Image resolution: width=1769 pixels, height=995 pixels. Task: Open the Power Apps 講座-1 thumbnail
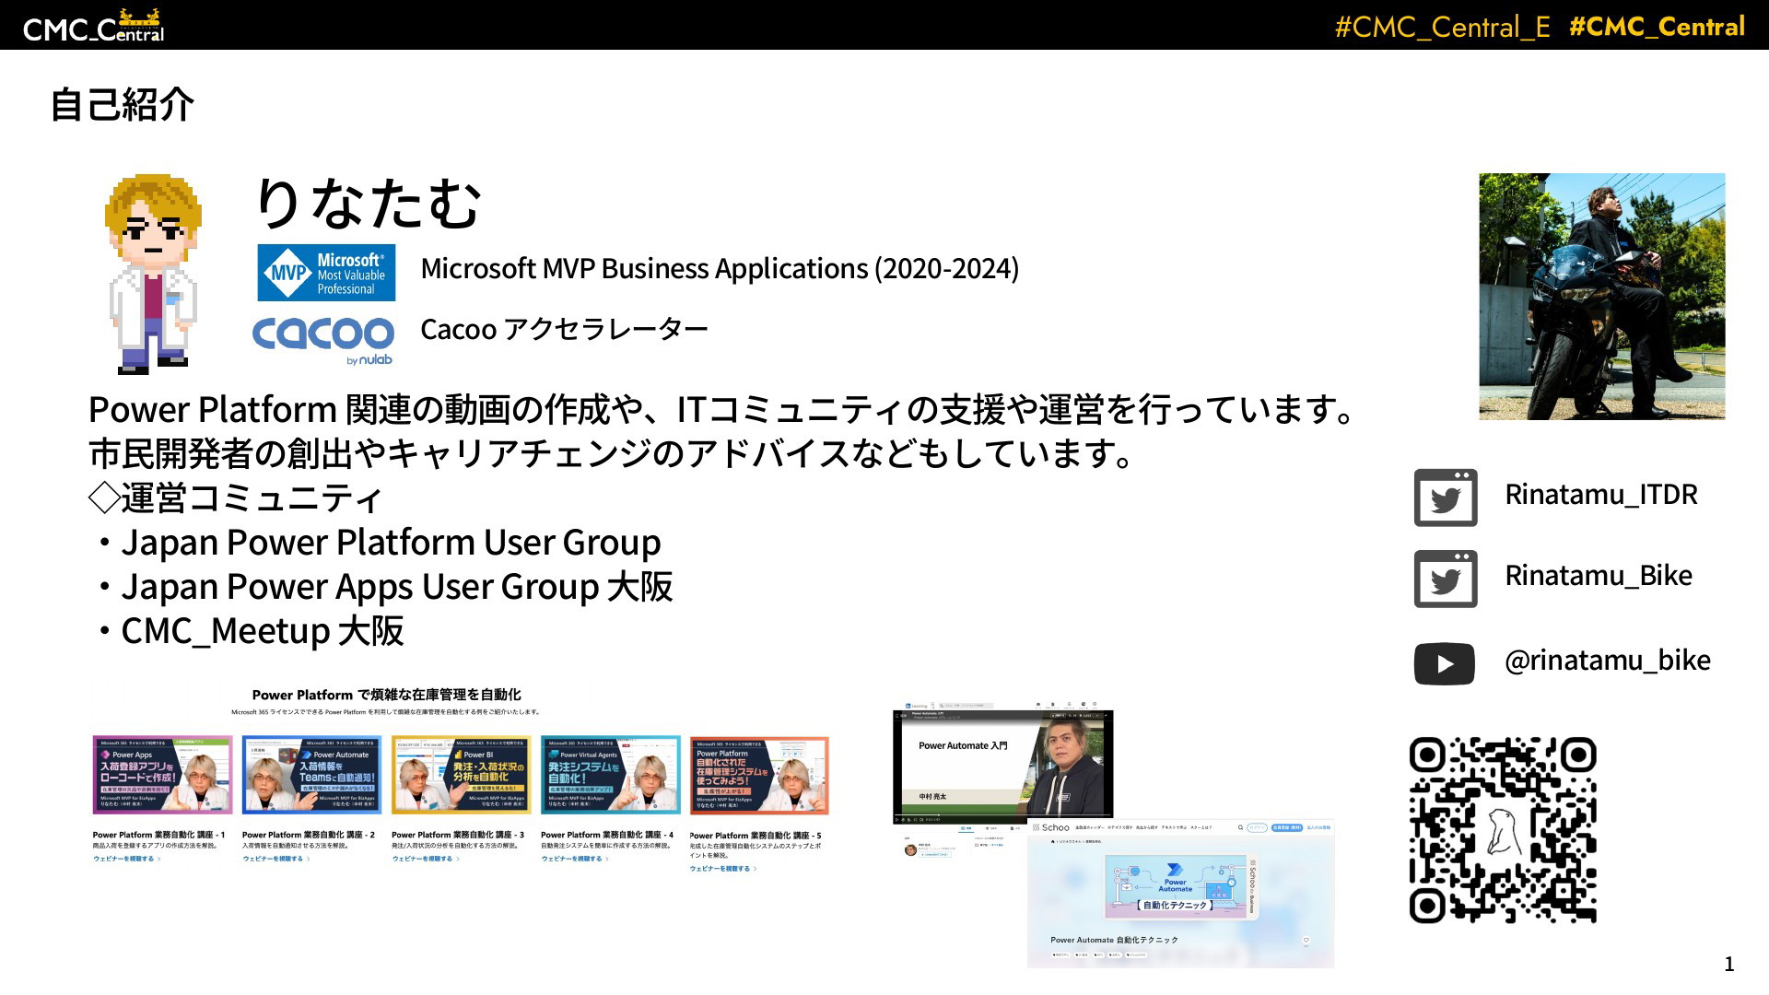pos(163,775)
